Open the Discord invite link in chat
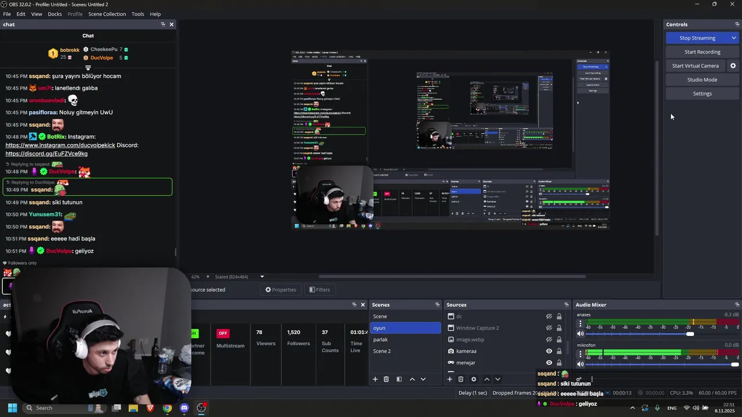 (x=46, y=154)
